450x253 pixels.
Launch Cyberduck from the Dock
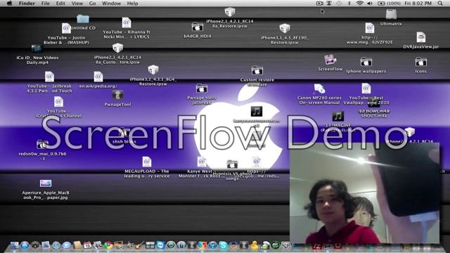click(x=255, y=245)
